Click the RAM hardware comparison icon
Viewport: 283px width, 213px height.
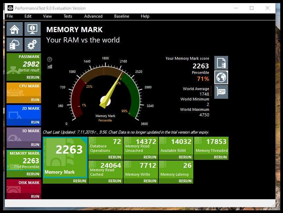tap(221, 92)
